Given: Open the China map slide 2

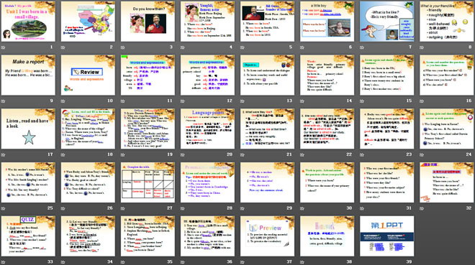Looking at the screenshot, I should coord(88,21).
